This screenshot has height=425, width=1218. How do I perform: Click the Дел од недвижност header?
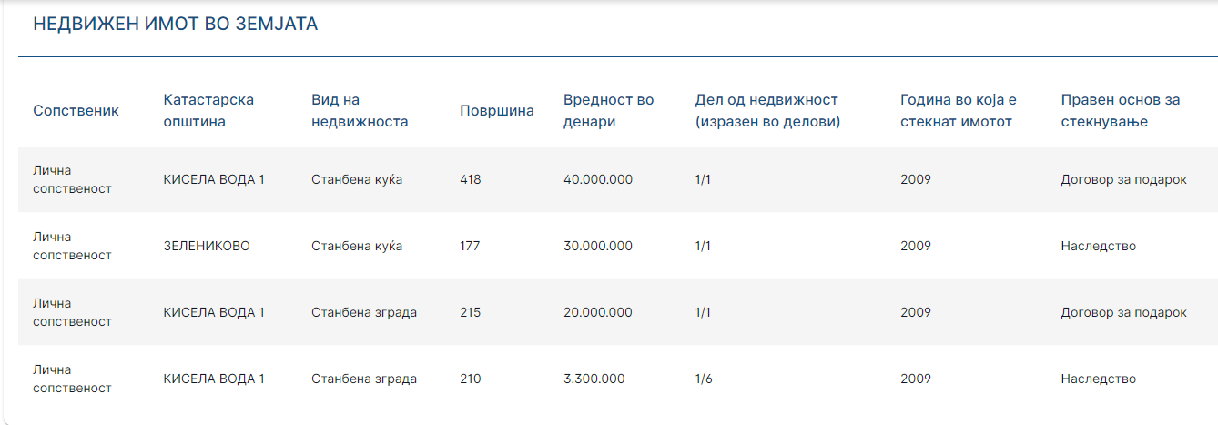tap(767, 110)
